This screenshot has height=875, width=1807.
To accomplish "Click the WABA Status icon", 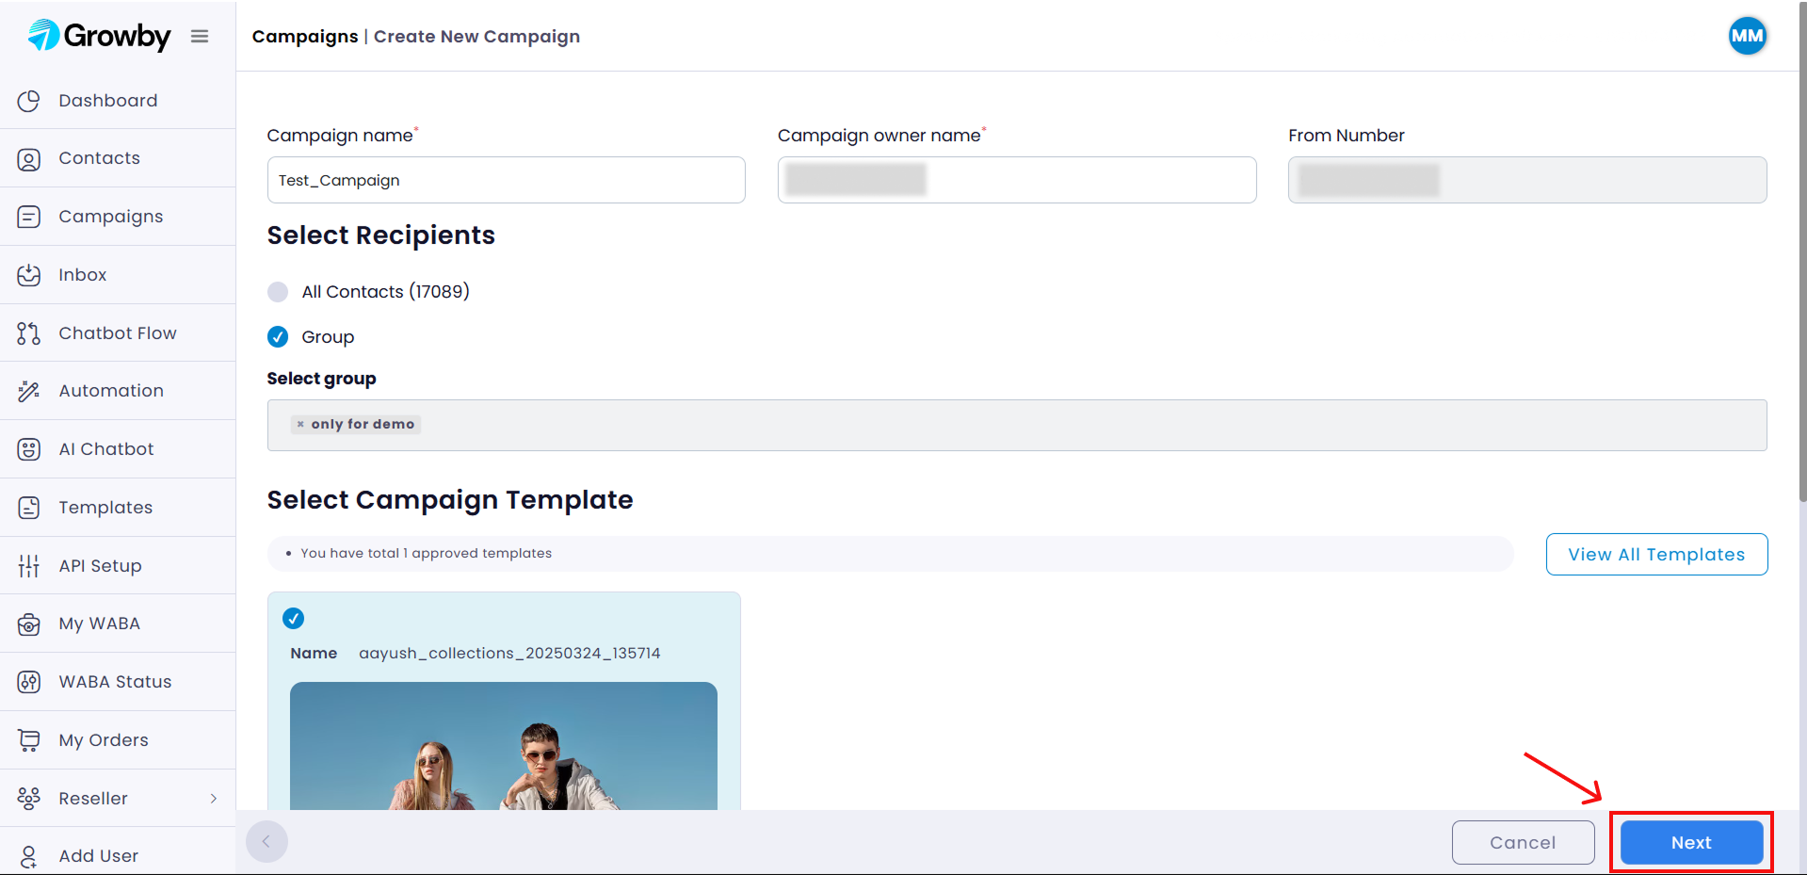I will point(29,682).
